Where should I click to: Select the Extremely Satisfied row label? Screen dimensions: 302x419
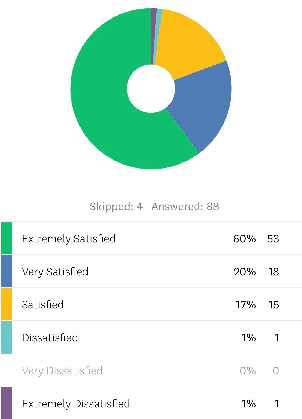click(69, 239)
